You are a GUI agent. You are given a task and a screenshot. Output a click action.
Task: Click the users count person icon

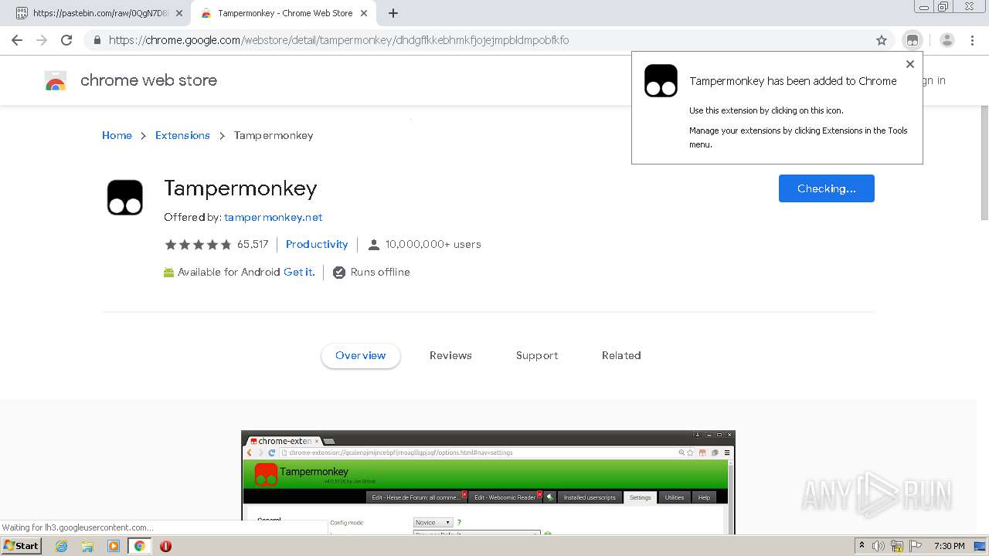[374, 245]
